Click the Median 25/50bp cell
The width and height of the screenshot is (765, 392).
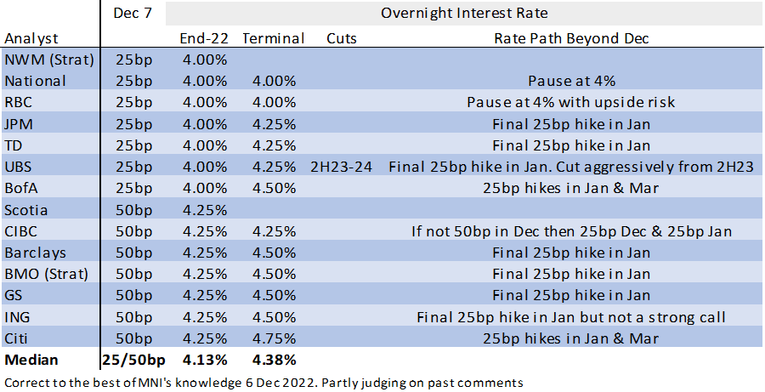click(133, 360)
